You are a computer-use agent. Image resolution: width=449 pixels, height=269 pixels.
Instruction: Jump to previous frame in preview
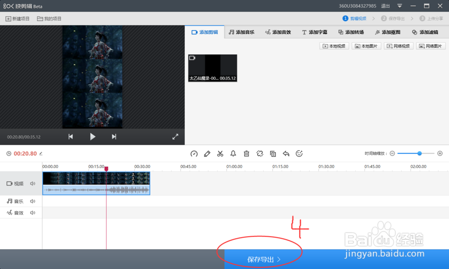70,137
